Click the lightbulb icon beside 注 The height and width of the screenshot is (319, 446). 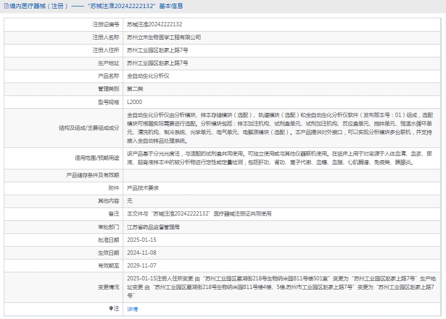pos(111,308)
